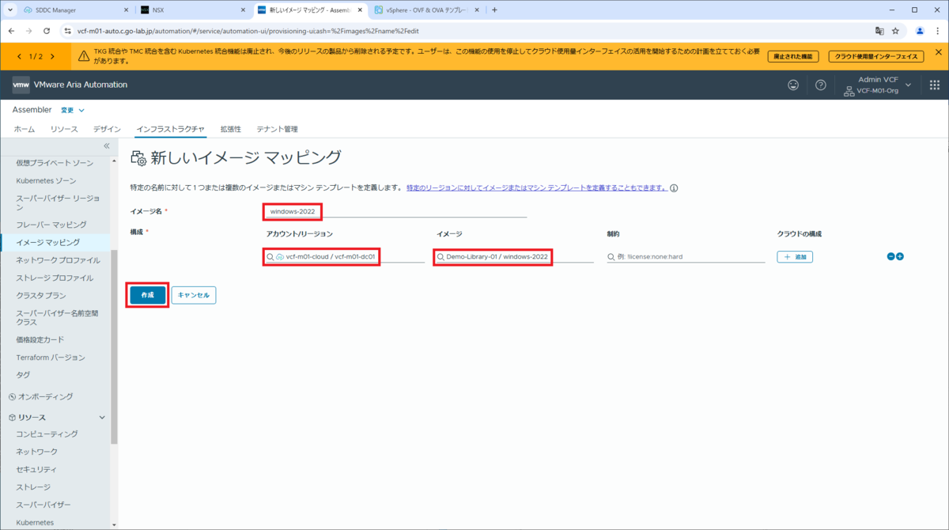Close the SDDC Manager browser tab
The width and height of the screenshot is (949, 530).
click(x=127, y=10)
